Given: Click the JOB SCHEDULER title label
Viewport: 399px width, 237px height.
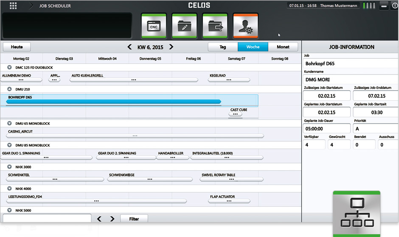Looking at the screenshot, I should point(55,6).
